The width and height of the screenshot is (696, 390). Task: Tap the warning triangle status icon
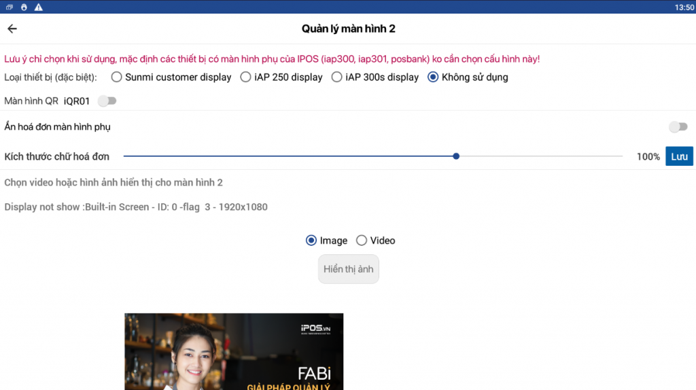(38, 7)
